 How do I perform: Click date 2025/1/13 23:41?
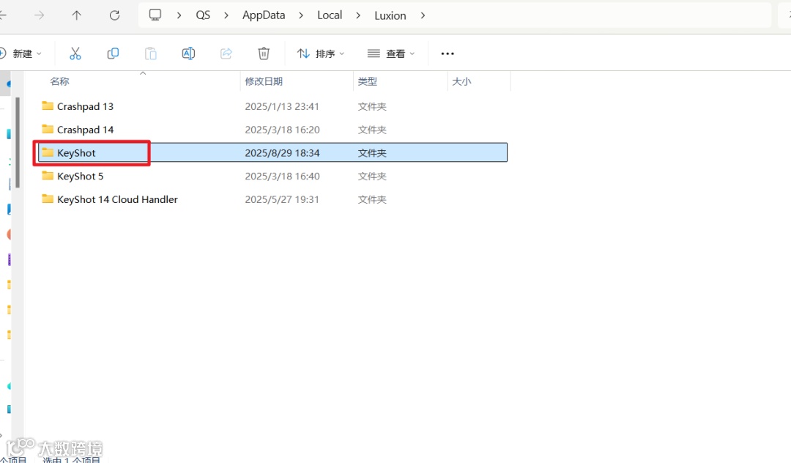coord(282,106)
